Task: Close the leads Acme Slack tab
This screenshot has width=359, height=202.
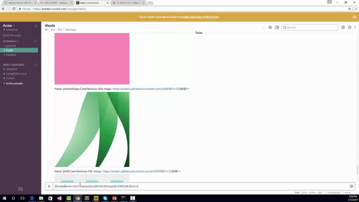Action: tap(107, 3)
